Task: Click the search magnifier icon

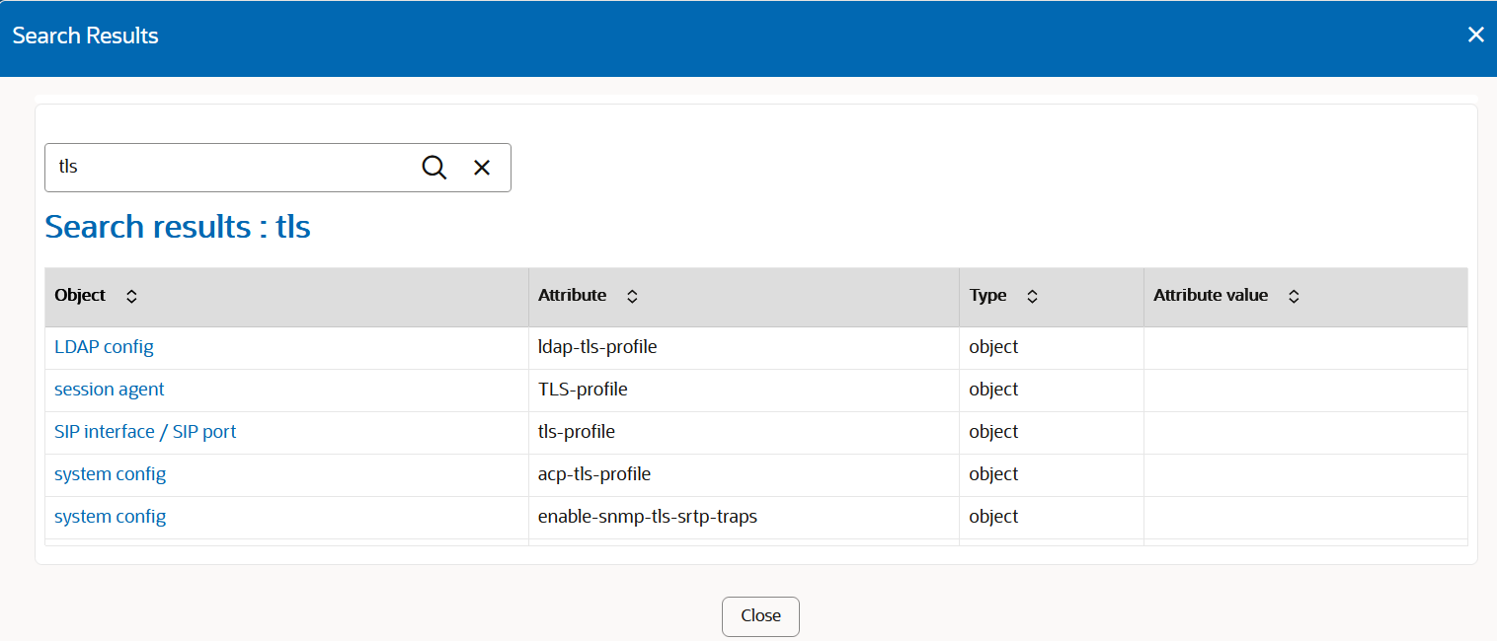Action: pyautogui.click(x=434, y=168)
